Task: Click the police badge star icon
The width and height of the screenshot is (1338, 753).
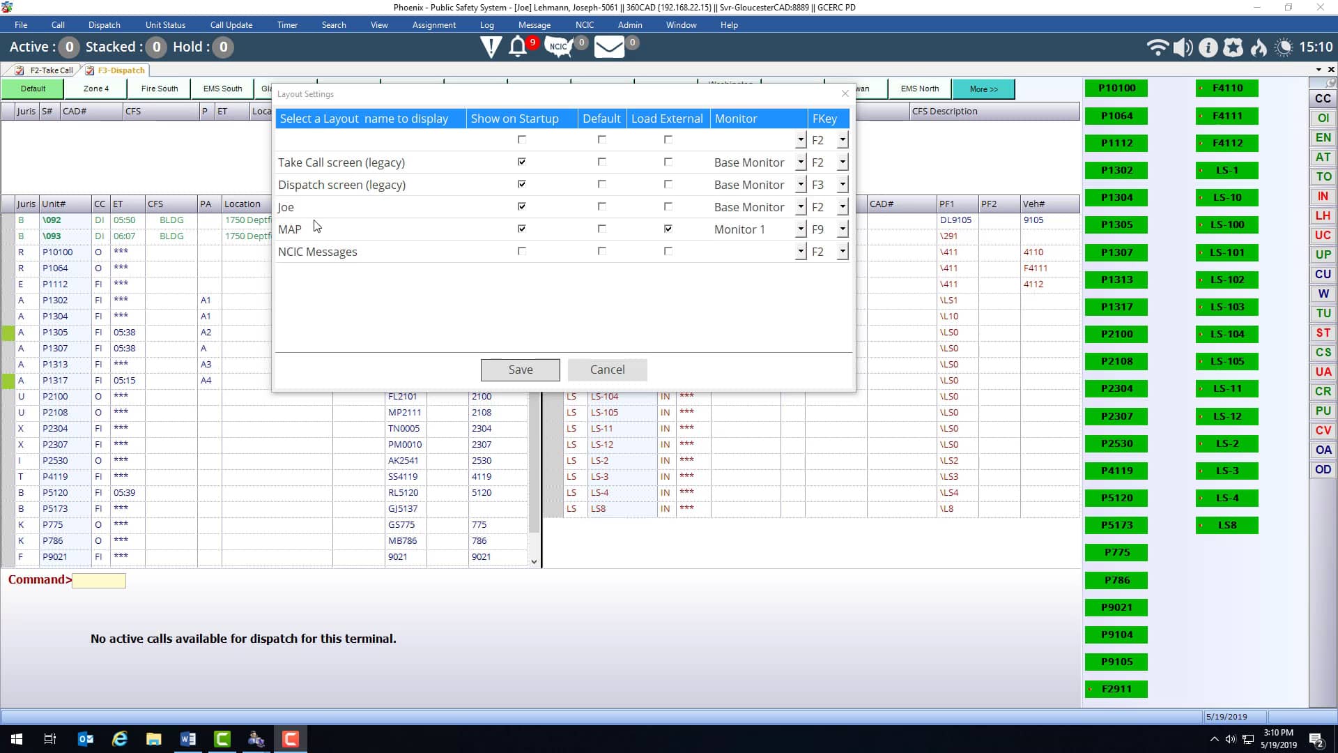Action: [x=1233, y=47]
